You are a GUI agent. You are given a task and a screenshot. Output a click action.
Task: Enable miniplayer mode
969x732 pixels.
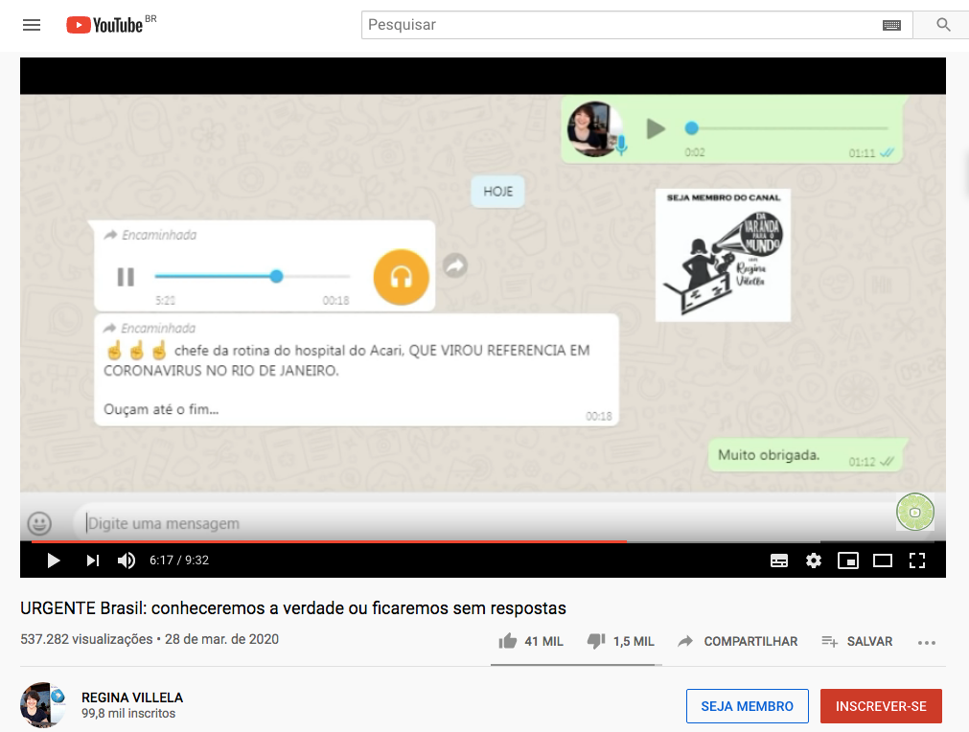[847, 560]
